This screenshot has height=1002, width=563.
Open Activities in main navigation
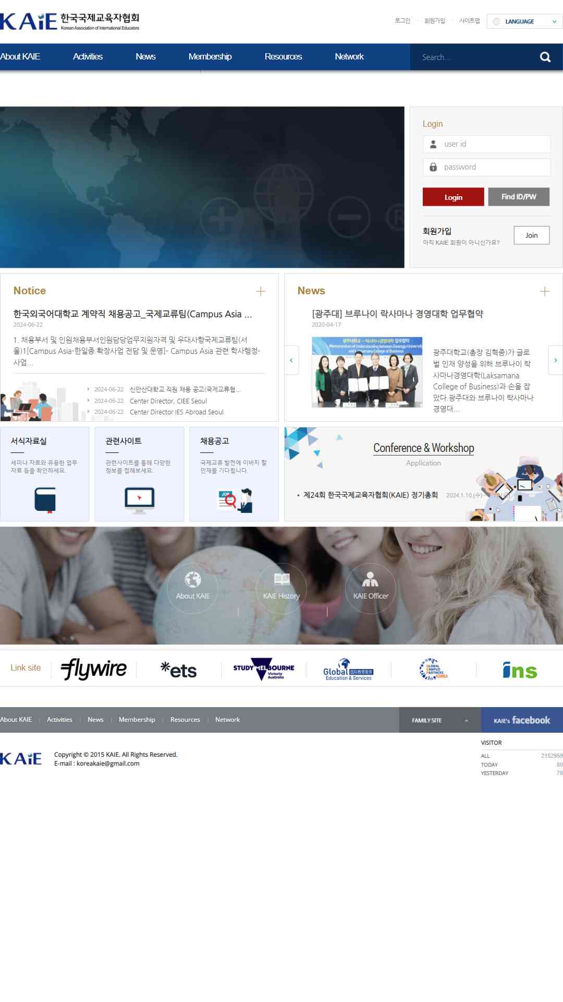click(88, 57)
